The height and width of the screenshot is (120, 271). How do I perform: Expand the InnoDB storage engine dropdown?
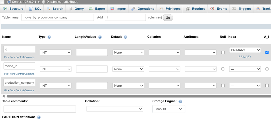click(169, 109)
